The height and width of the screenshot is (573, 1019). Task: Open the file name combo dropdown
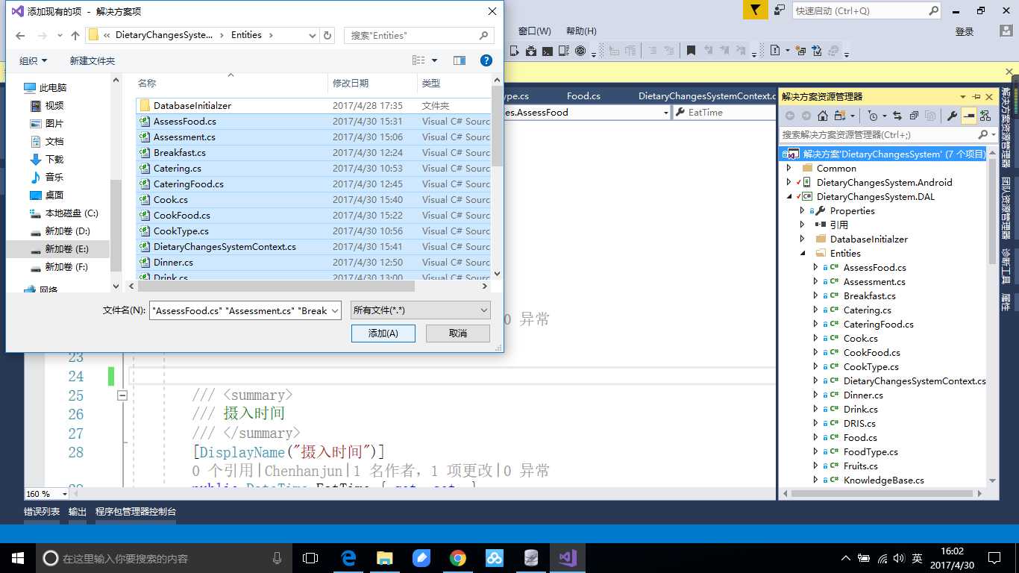(335, 310)
